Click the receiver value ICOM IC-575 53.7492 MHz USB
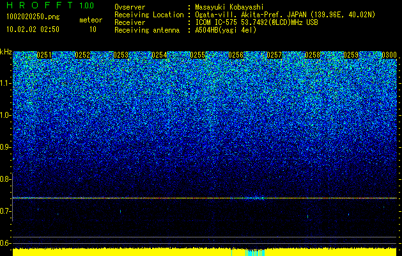The image size is (402, 256). [x=257, y=22]
